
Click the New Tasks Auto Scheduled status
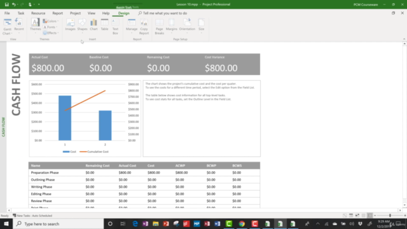(x=32, y=216)
